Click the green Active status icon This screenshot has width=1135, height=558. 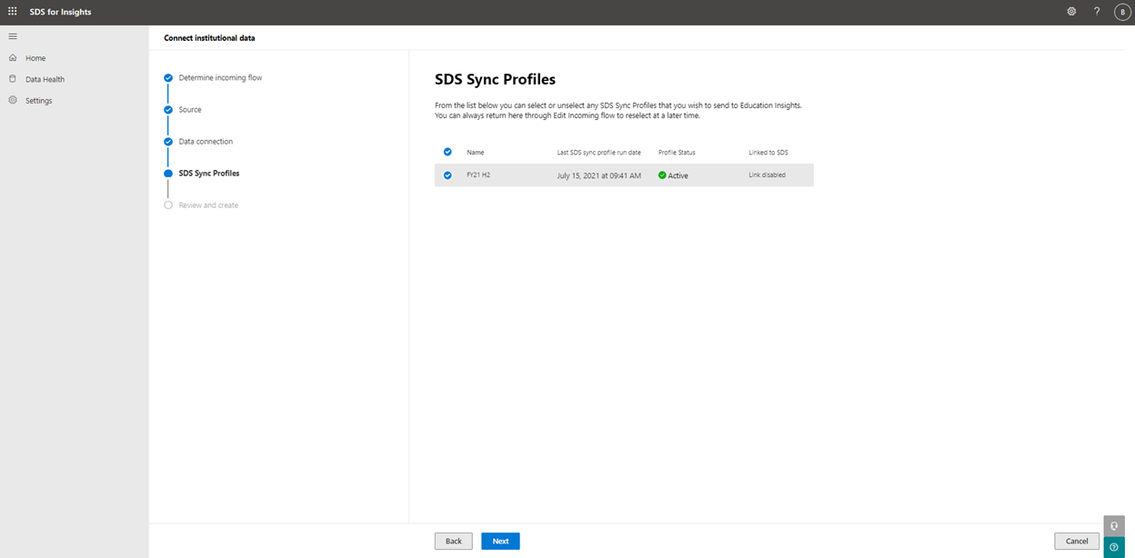662,175
